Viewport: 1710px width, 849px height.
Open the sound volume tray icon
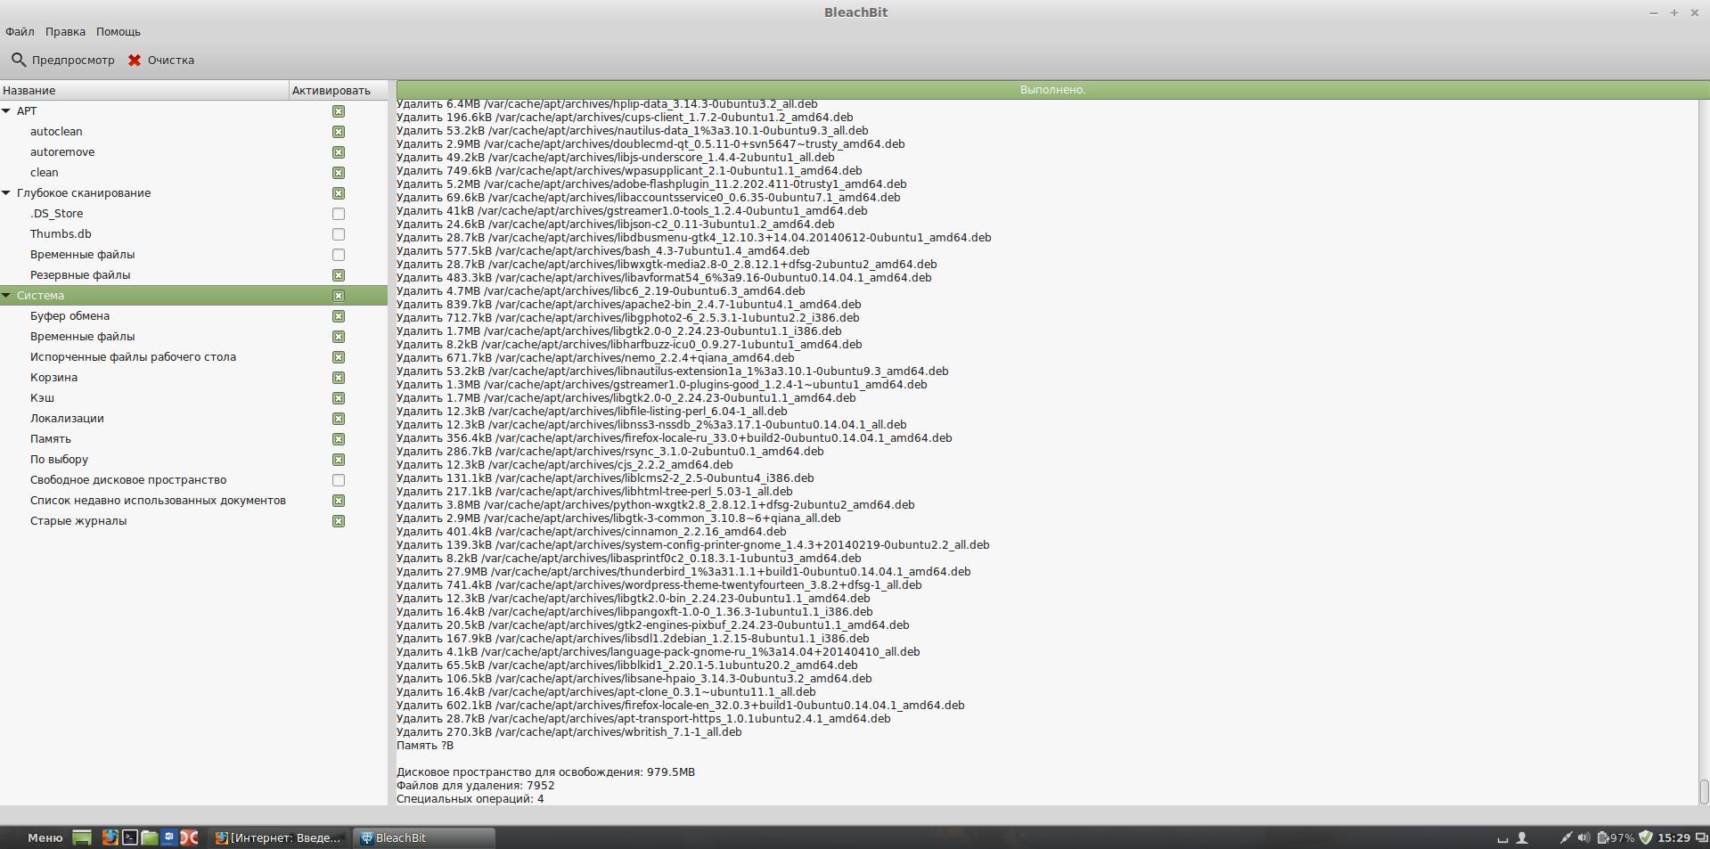pyautogui.click(x=1583, y=837)
